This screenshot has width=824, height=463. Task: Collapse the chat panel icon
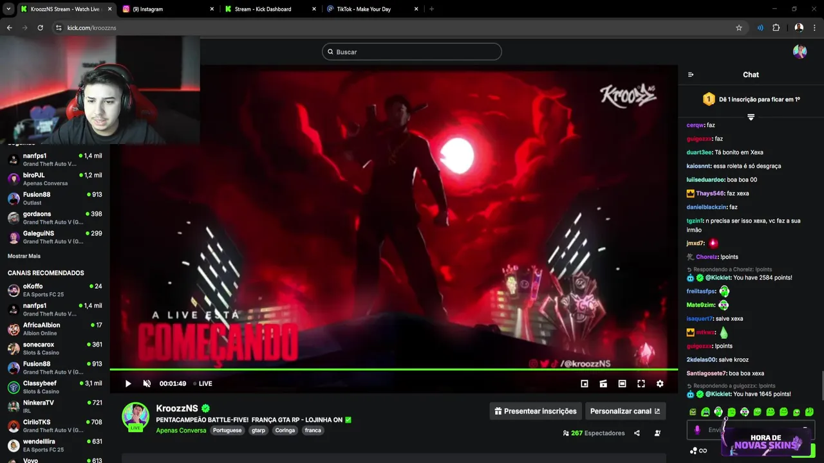pyautogui.click(x=691, y=75)
